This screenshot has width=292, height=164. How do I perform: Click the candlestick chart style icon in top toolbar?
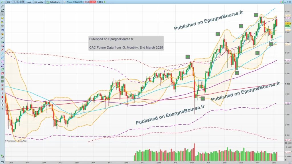point(2,2)
